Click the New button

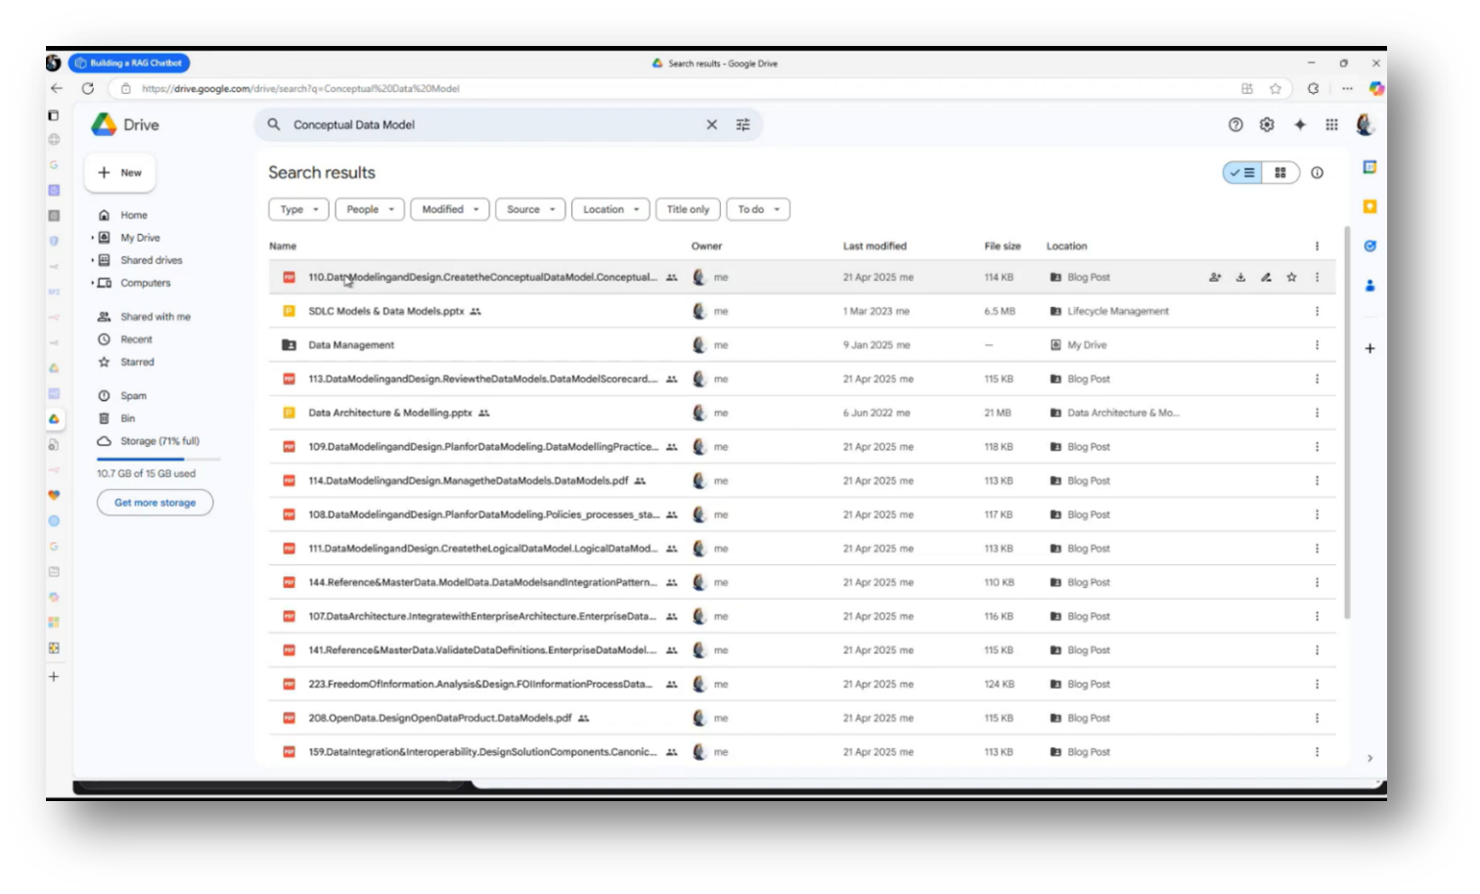(120, 173)
